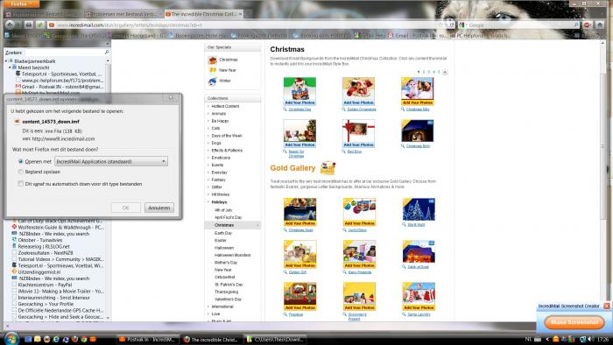Enable the automatic action checkbox
This screenshot has width=613, height=345.
[21, 184]
